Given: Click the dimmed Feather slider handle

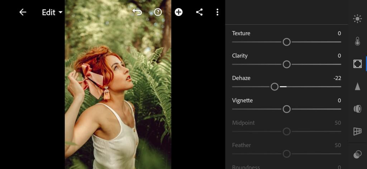Looking at the screenshot, I should tap(286, 154).
